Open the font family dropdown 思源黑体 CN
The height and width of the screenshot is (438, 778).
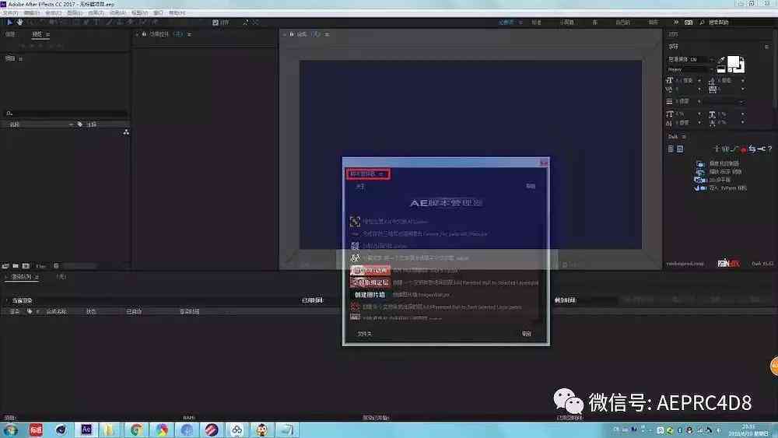click(690, 59)
